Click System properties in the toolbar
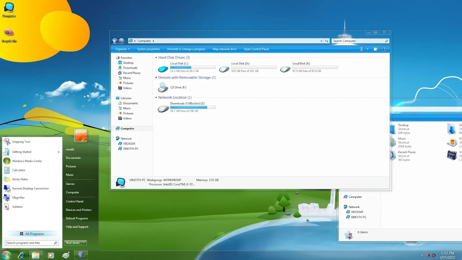Image resolution: width=462 pixels, height=260 pixels. point(148,49)
